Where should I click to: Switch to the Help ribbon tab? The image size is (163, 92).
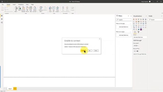[32, 5]
